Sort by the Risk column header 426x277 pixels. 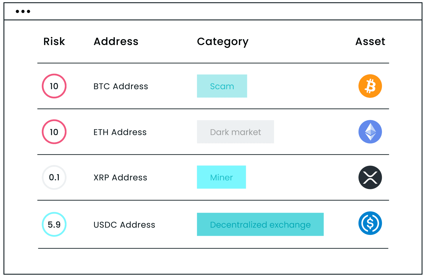[54, 41]
